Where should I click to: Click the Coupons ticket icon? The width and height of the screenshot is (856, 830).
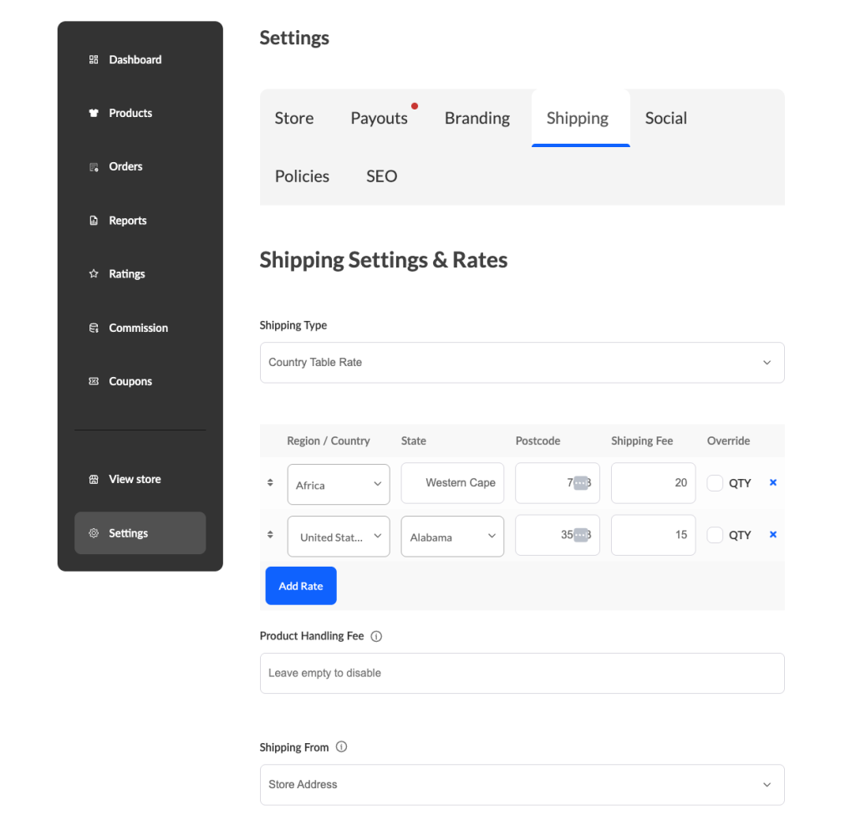coord(94,381)
